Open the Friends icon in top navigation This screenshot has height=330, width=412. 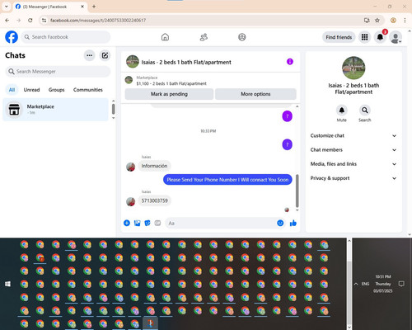(x=204, y=37)
